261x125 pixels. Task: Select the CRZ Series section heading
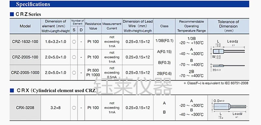point(28,14)
